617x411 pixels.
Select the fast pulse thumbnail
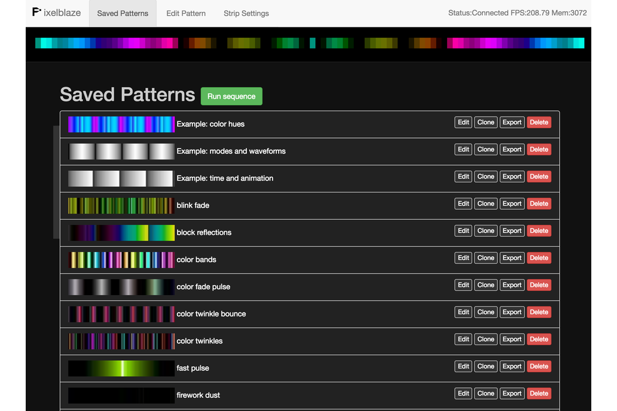pyautogui.click(x=121, y=369)
